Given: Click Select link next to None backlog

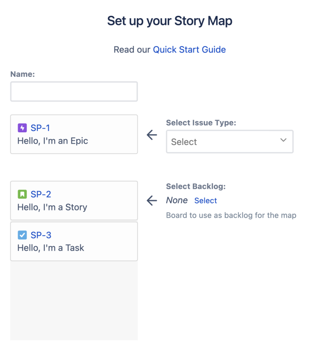Looking at the screenshot, I should (206, 200).
